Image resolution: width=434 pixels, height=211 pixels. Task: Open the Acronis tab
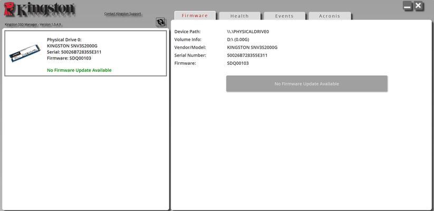pos(329,16)
